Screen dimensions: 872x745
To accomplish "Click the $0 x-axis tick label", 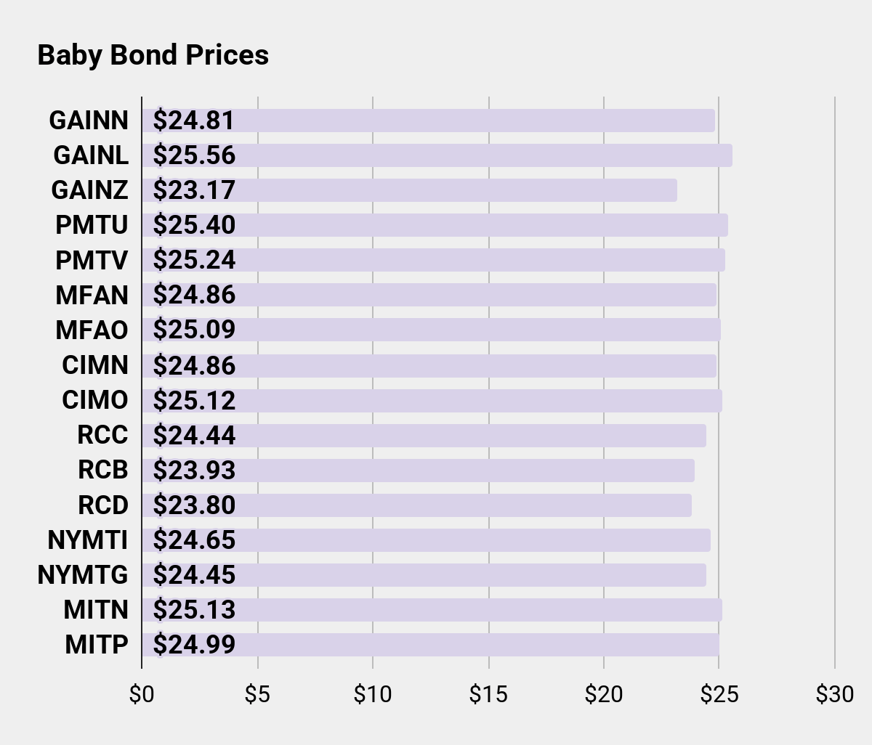I will [142, 695].
